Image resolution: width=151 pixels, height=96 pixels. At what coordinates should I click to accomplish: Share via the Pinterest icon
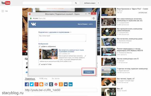[56, 84]
